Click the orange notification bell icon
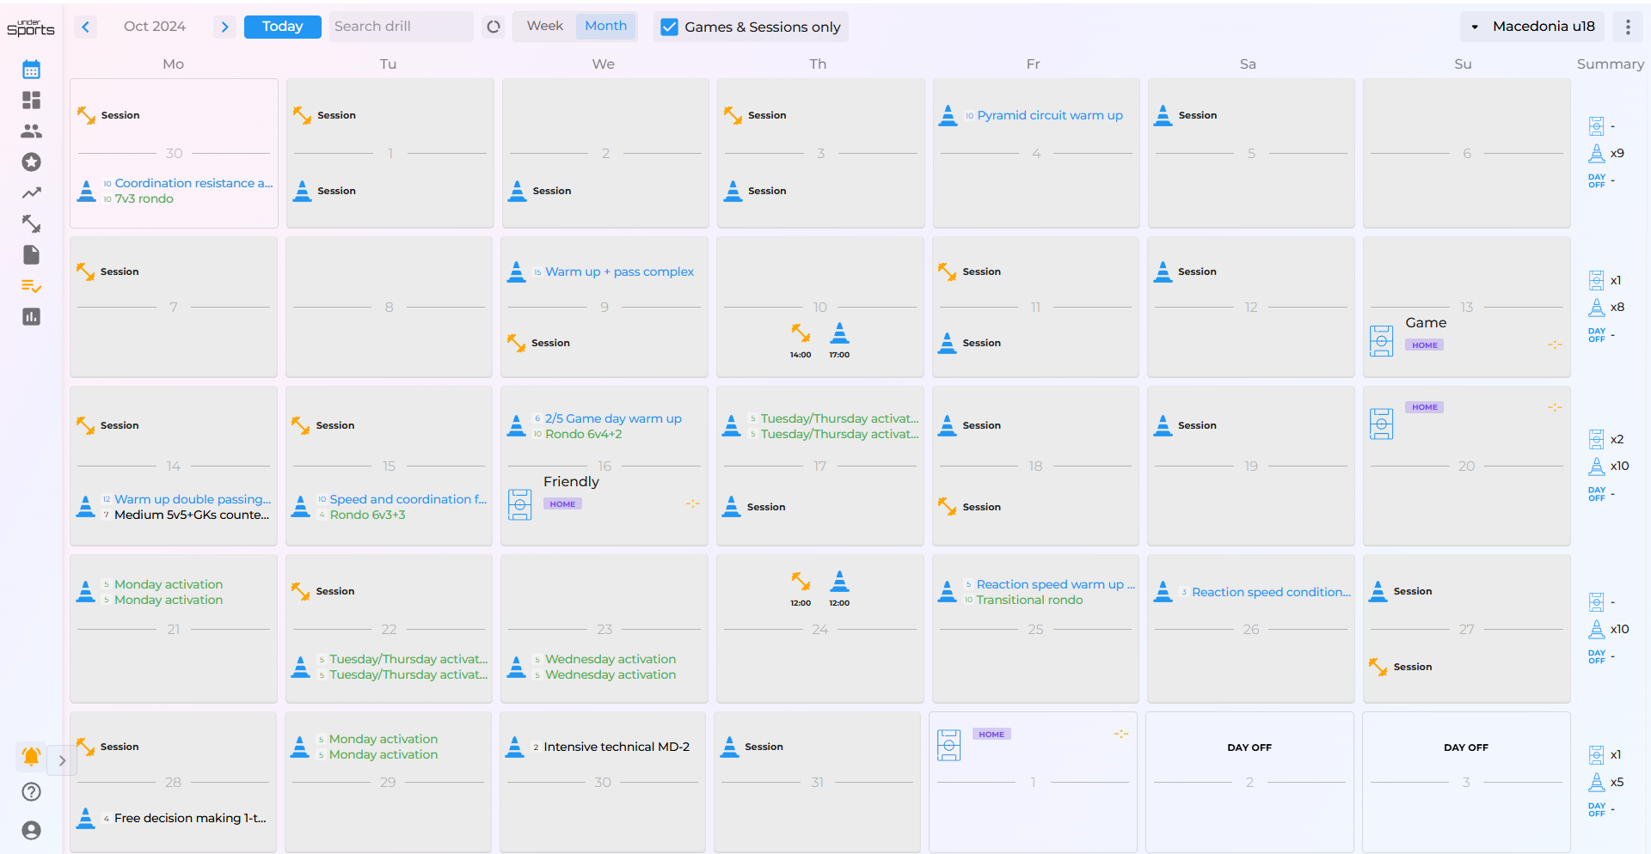 [x=32, y=756]
